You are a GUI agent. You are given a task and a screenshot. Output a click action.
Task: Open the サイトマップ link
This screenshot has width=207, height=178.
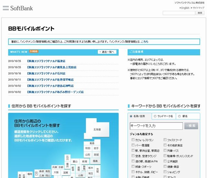198,8
